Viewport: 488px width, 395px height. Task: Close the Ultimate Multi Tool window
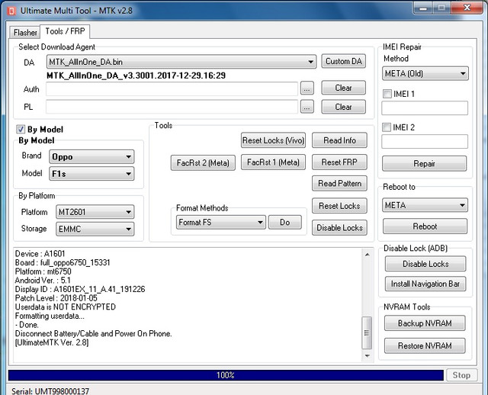tap(467, 8)
